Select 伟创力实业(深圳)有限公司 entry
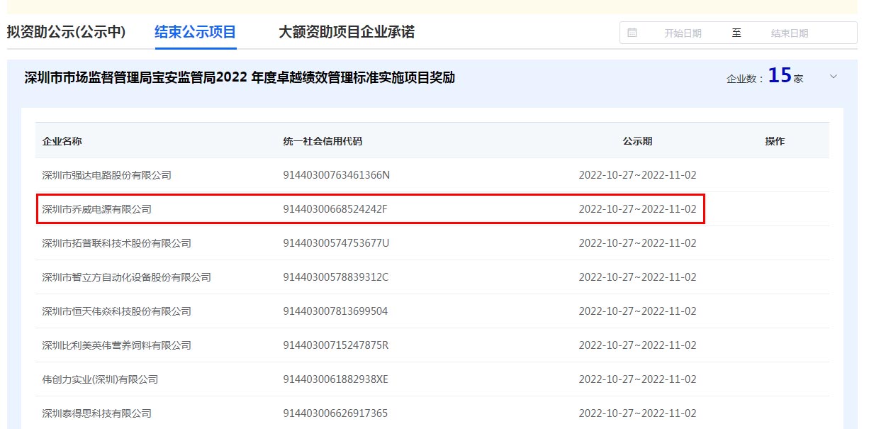 tap(100, 379)
